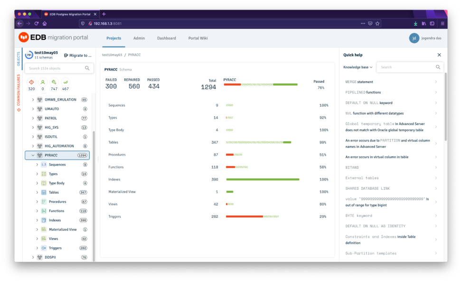Expand the PATROL schema chevron
Image resolution: width=462 pixels, height=281 pixels.
click(33, 118)
